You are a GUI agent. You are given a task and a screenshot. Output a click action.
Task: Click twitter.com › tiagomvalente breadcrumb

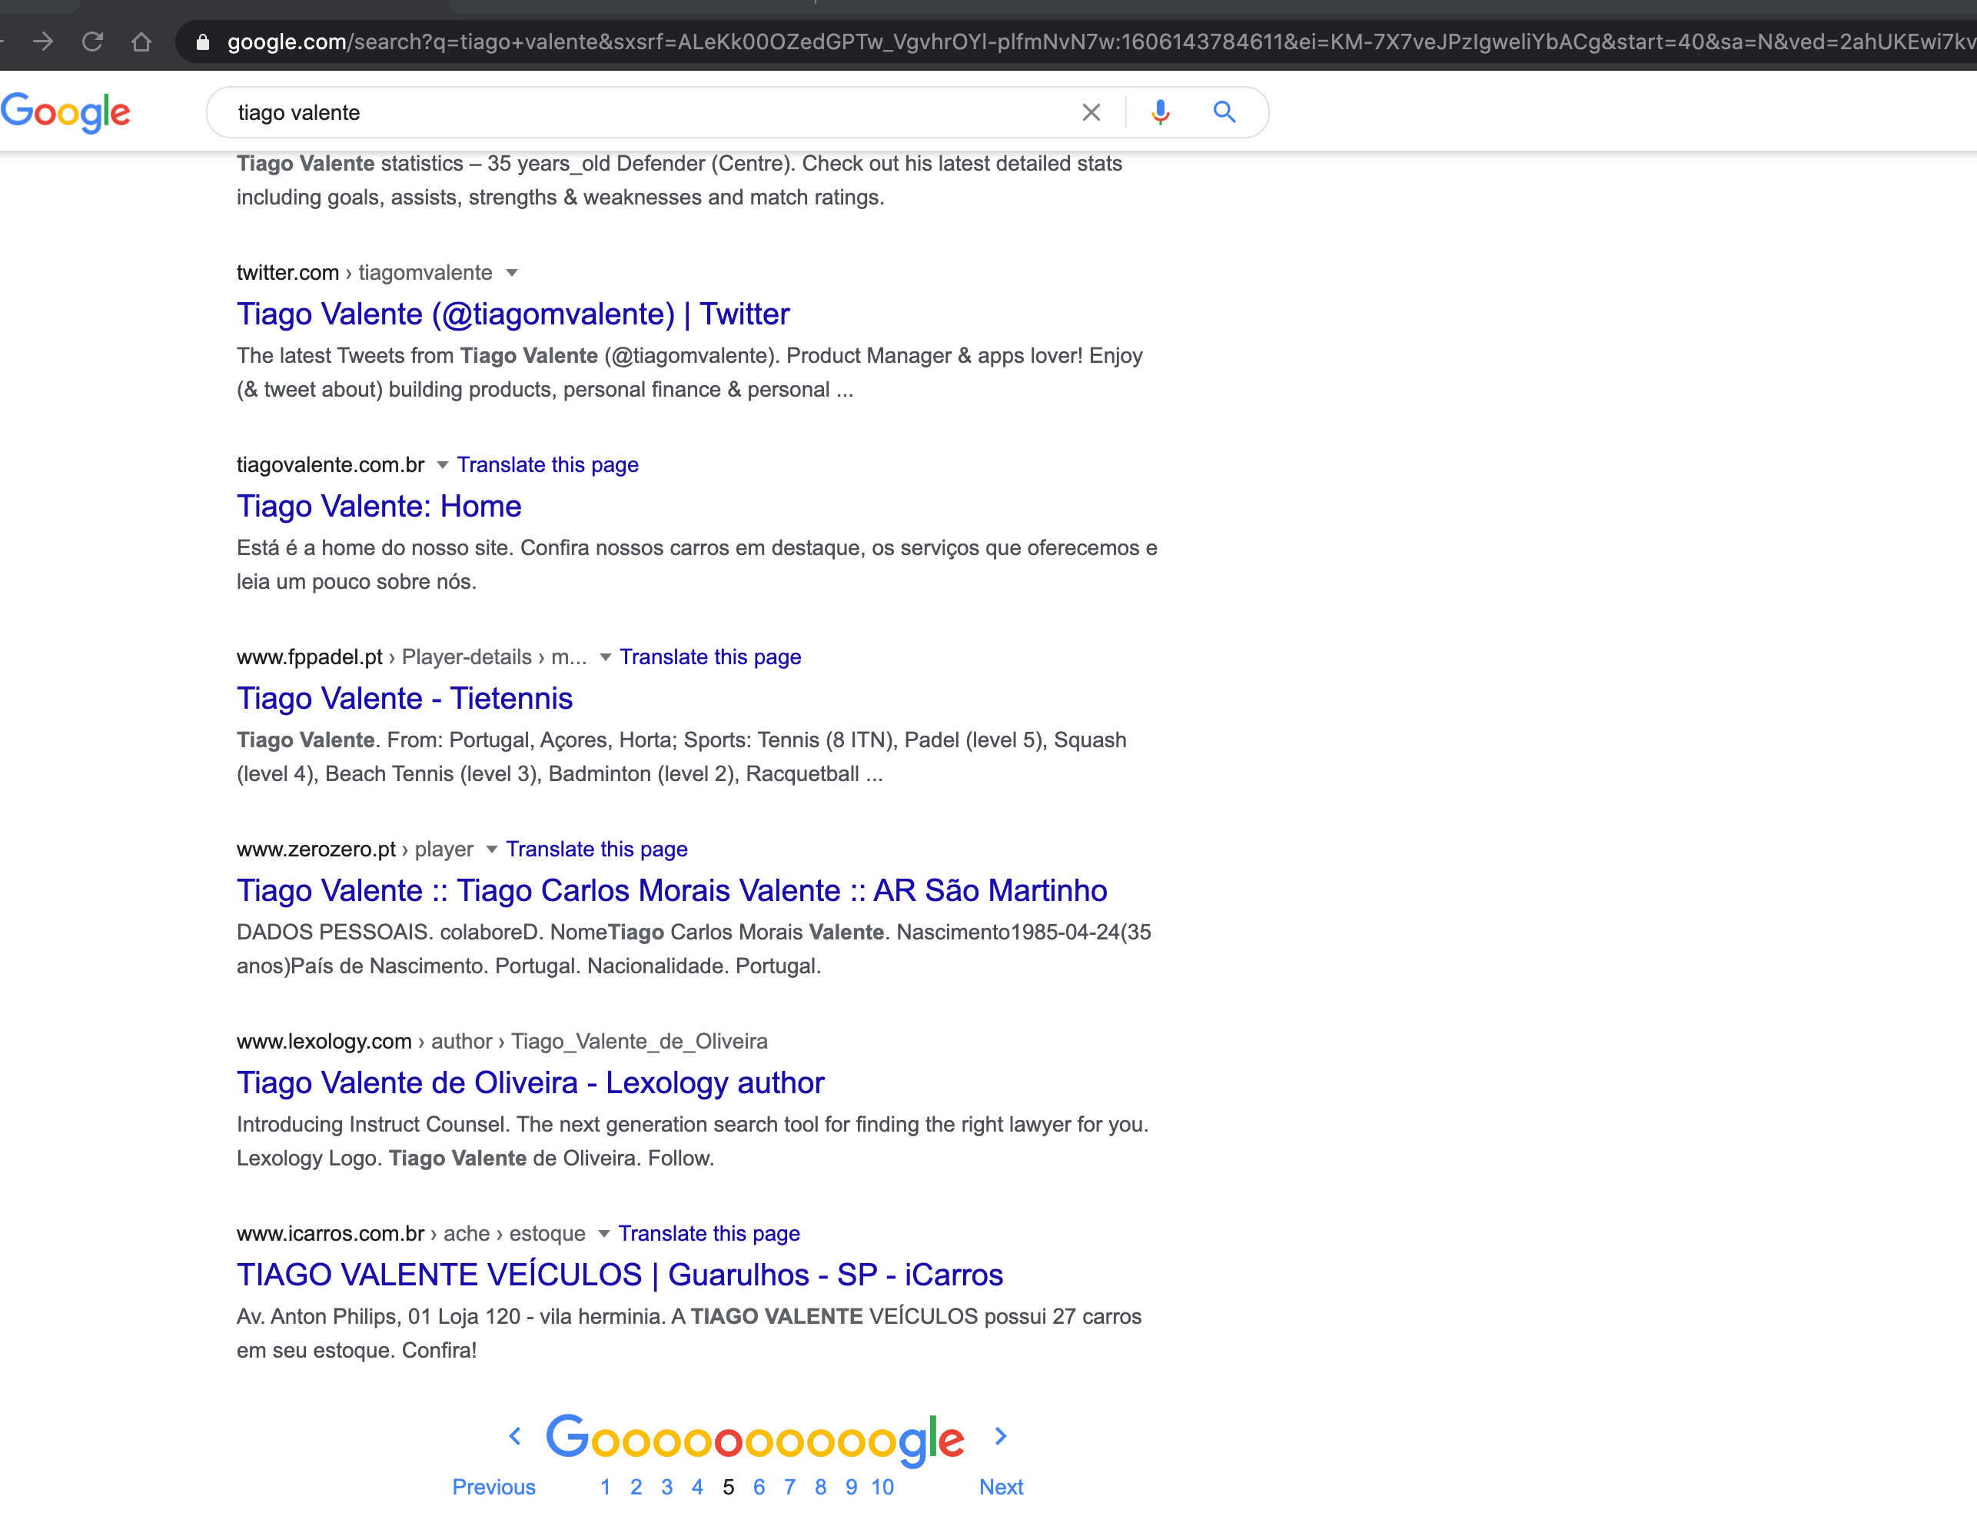[364, 272]
